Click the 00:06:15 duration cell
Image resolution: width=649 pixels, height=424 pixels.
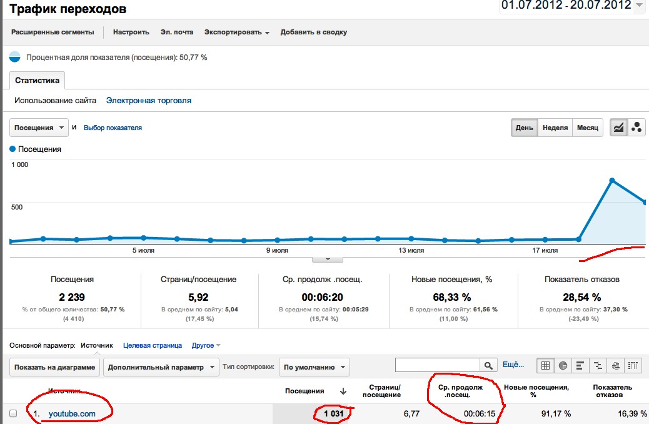click(480, 413)
